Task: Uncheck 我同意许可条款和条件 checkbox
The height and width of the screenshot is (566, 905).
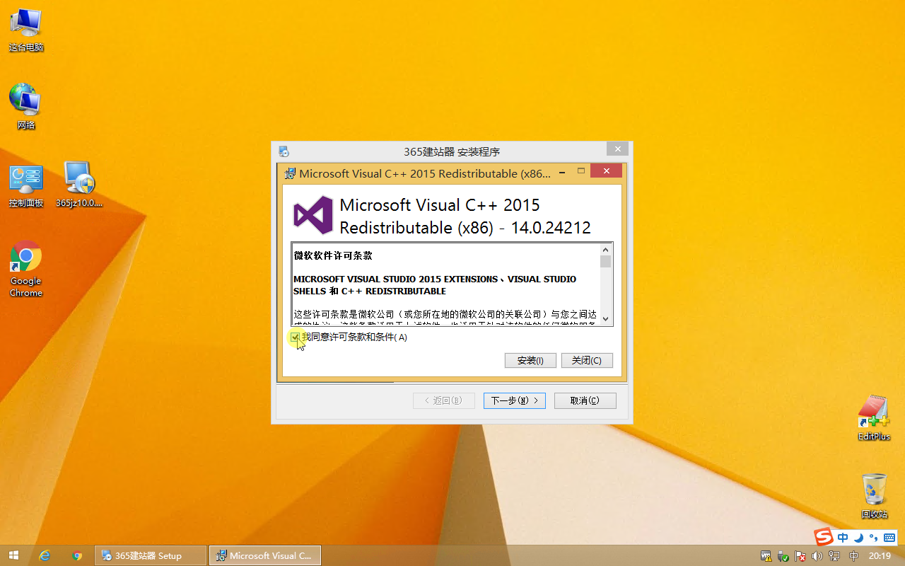Action: pyautogui.click(x=295, y=337)
